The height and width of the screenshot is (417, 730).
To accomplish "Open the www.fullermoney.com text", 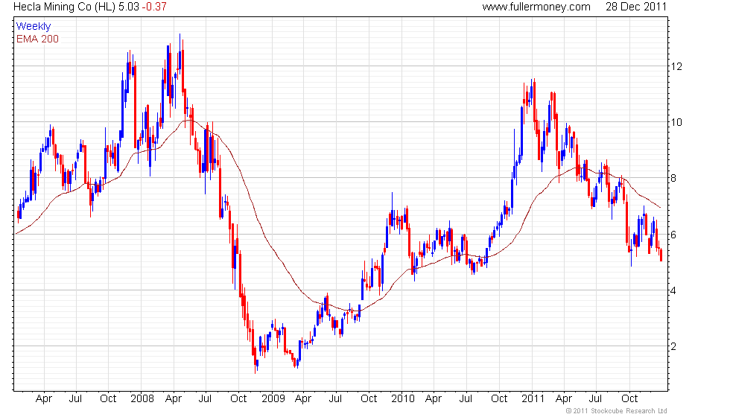I will (536, 7).
